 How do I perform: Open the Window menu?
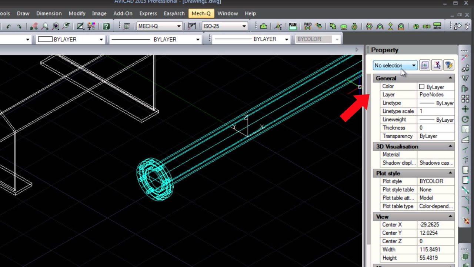pos(228,13)
